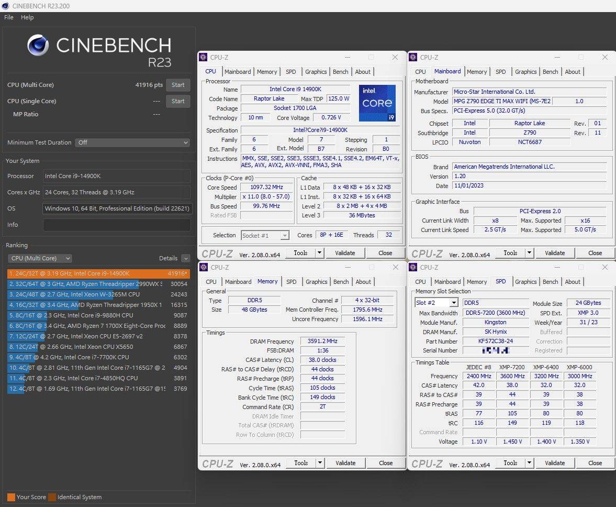Viewport: 616px width, 507px height.
Task: Open About tab in the CPU window
Action: [x=363, y=72]
